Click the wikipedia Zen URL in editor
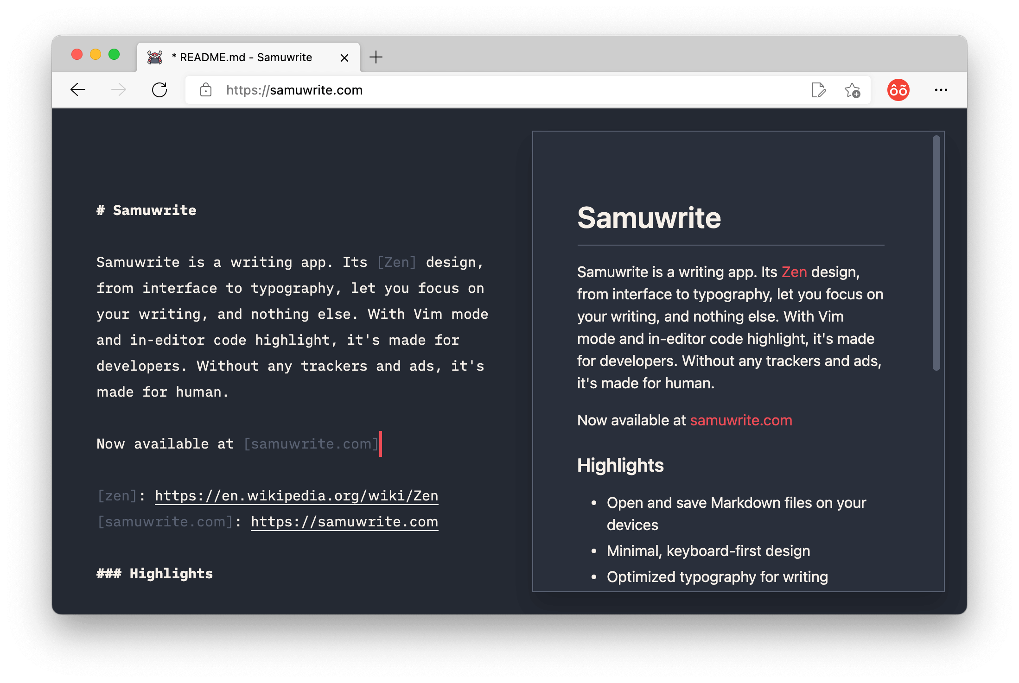This screenshot has width=1019, height=683. pyautogui.click(x=296, y=496)
